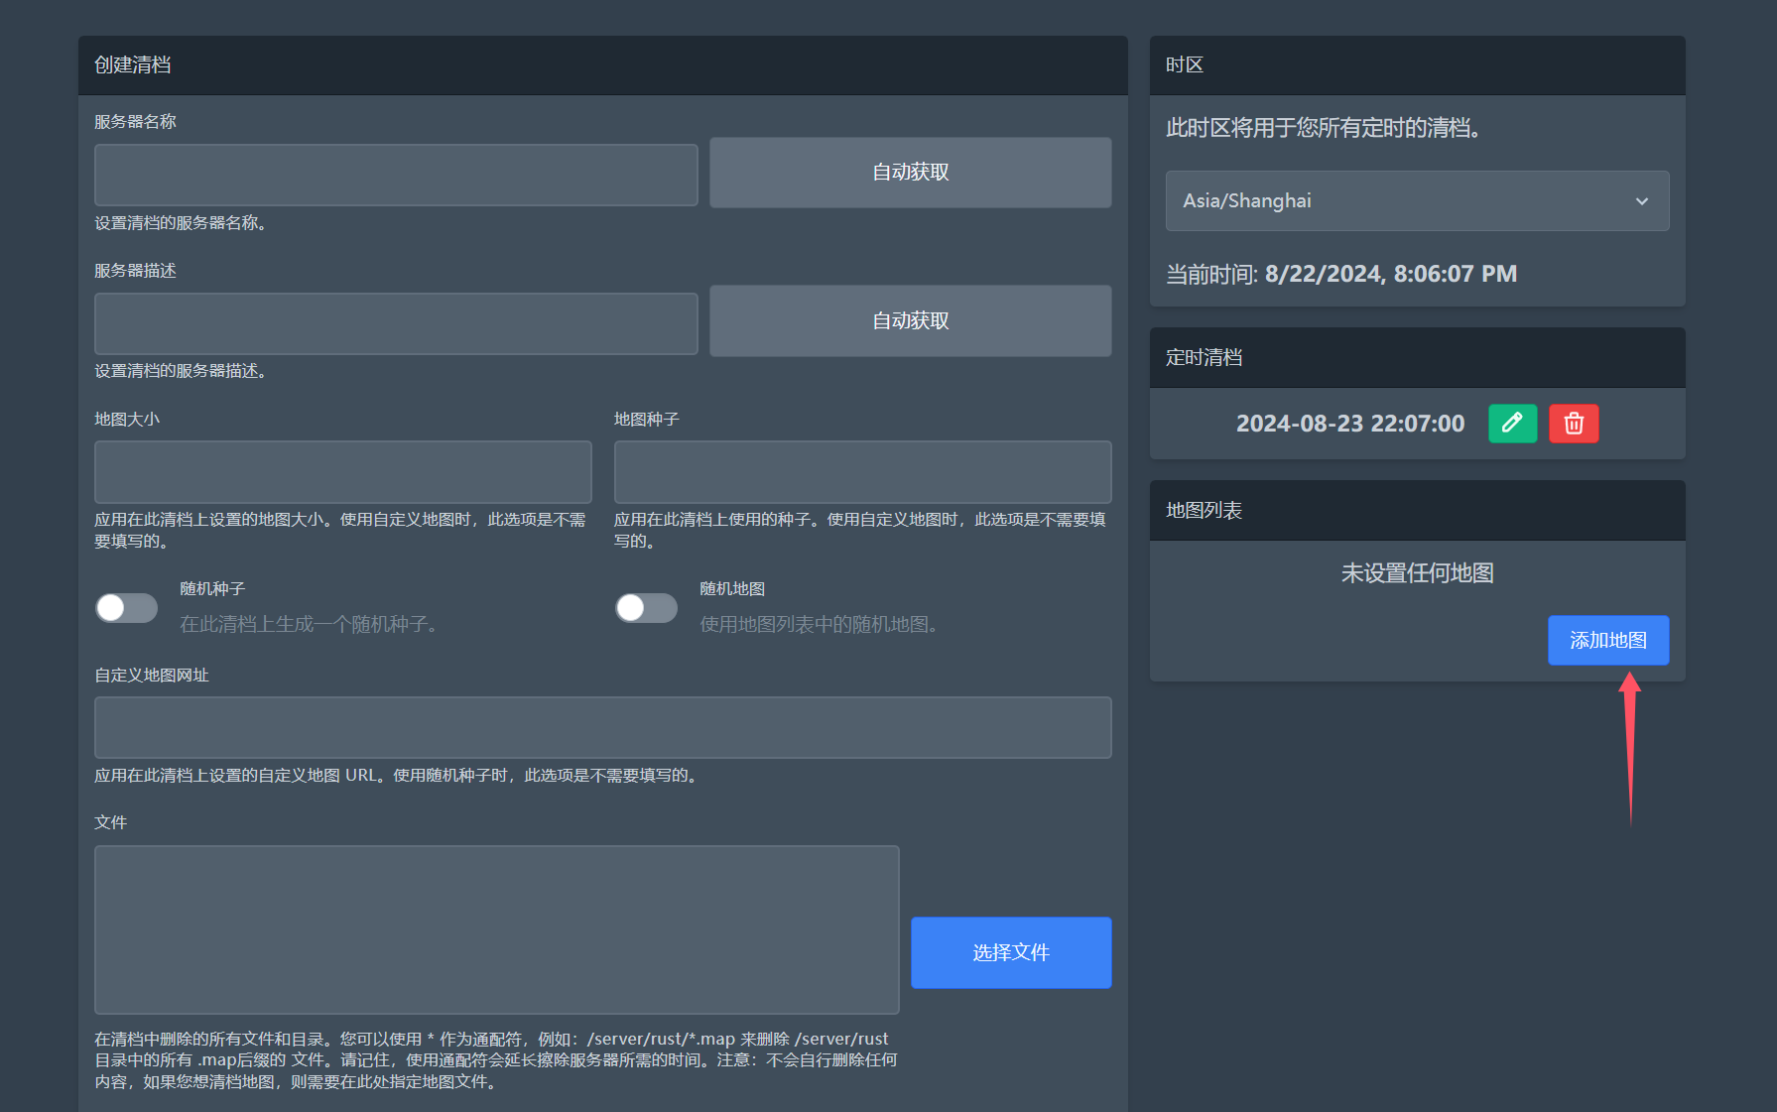Click the 时区 panel header
This screenshot has height=1112, width=1777.
pos(1417,65)
